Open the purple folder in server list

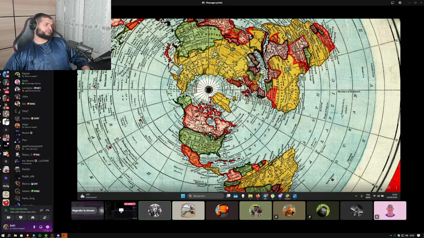(x=6, y=178)
